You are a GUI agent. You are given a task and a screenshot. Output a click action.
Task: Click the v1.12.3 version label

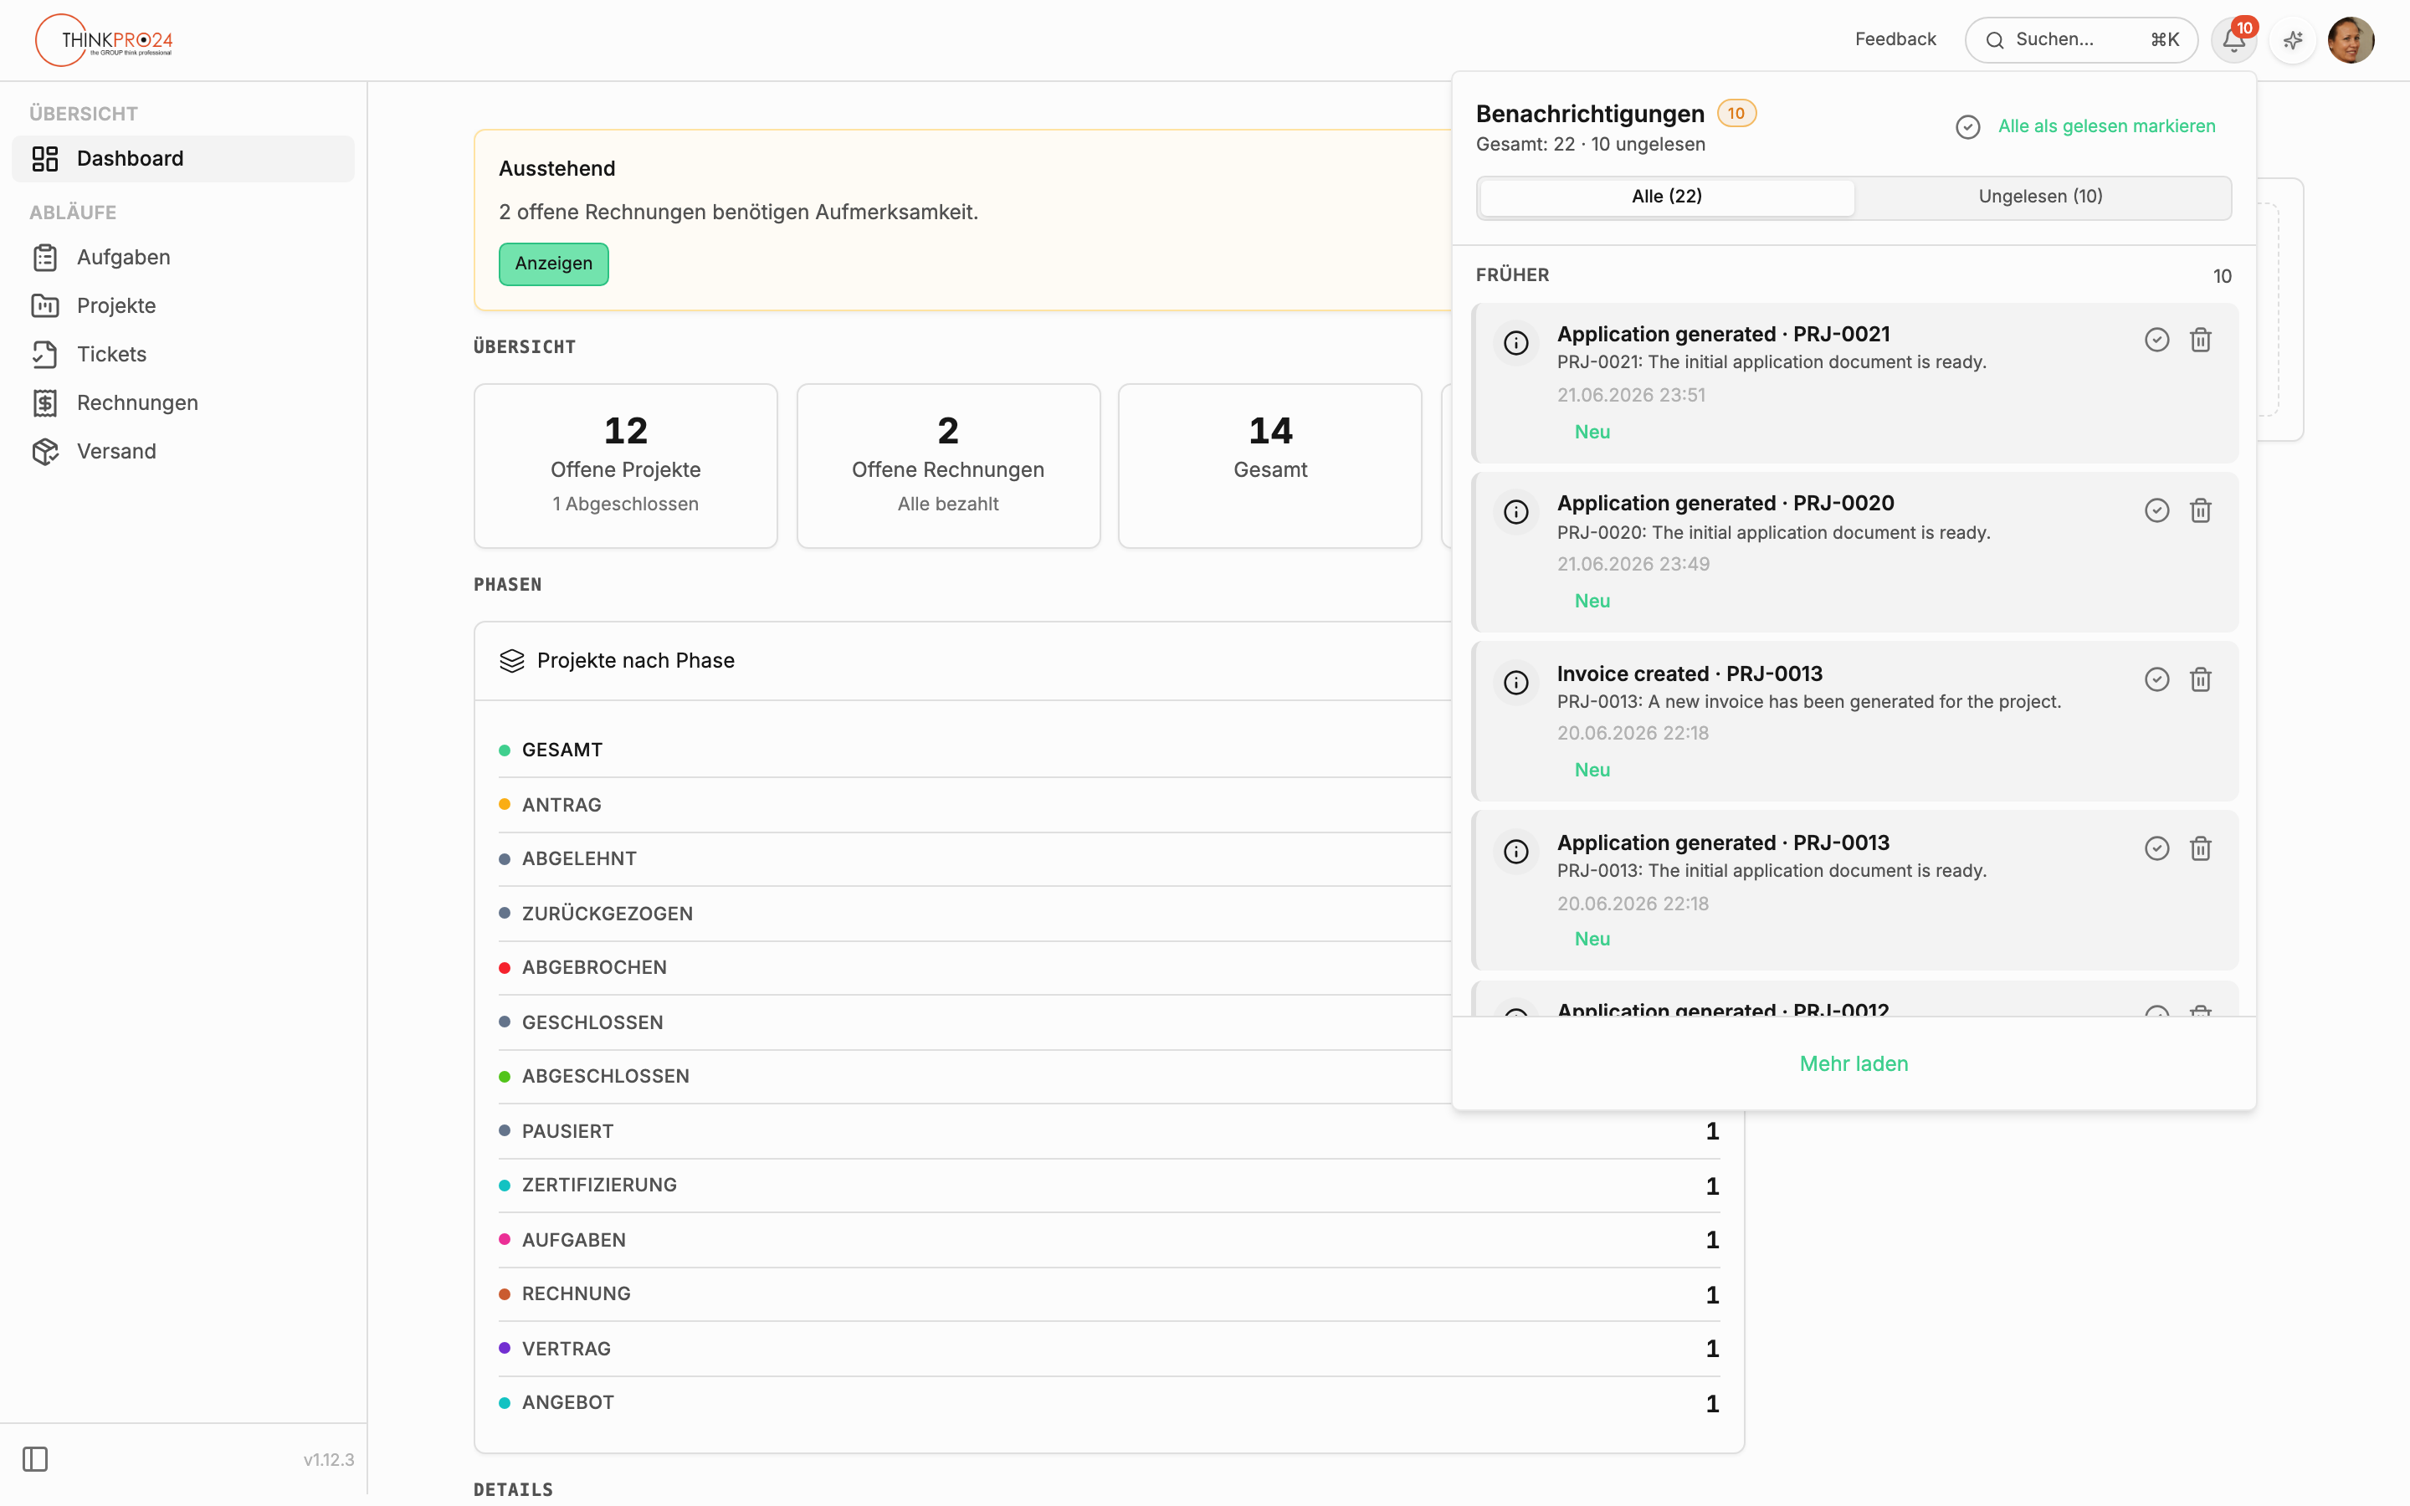(x=329, y=1460)
